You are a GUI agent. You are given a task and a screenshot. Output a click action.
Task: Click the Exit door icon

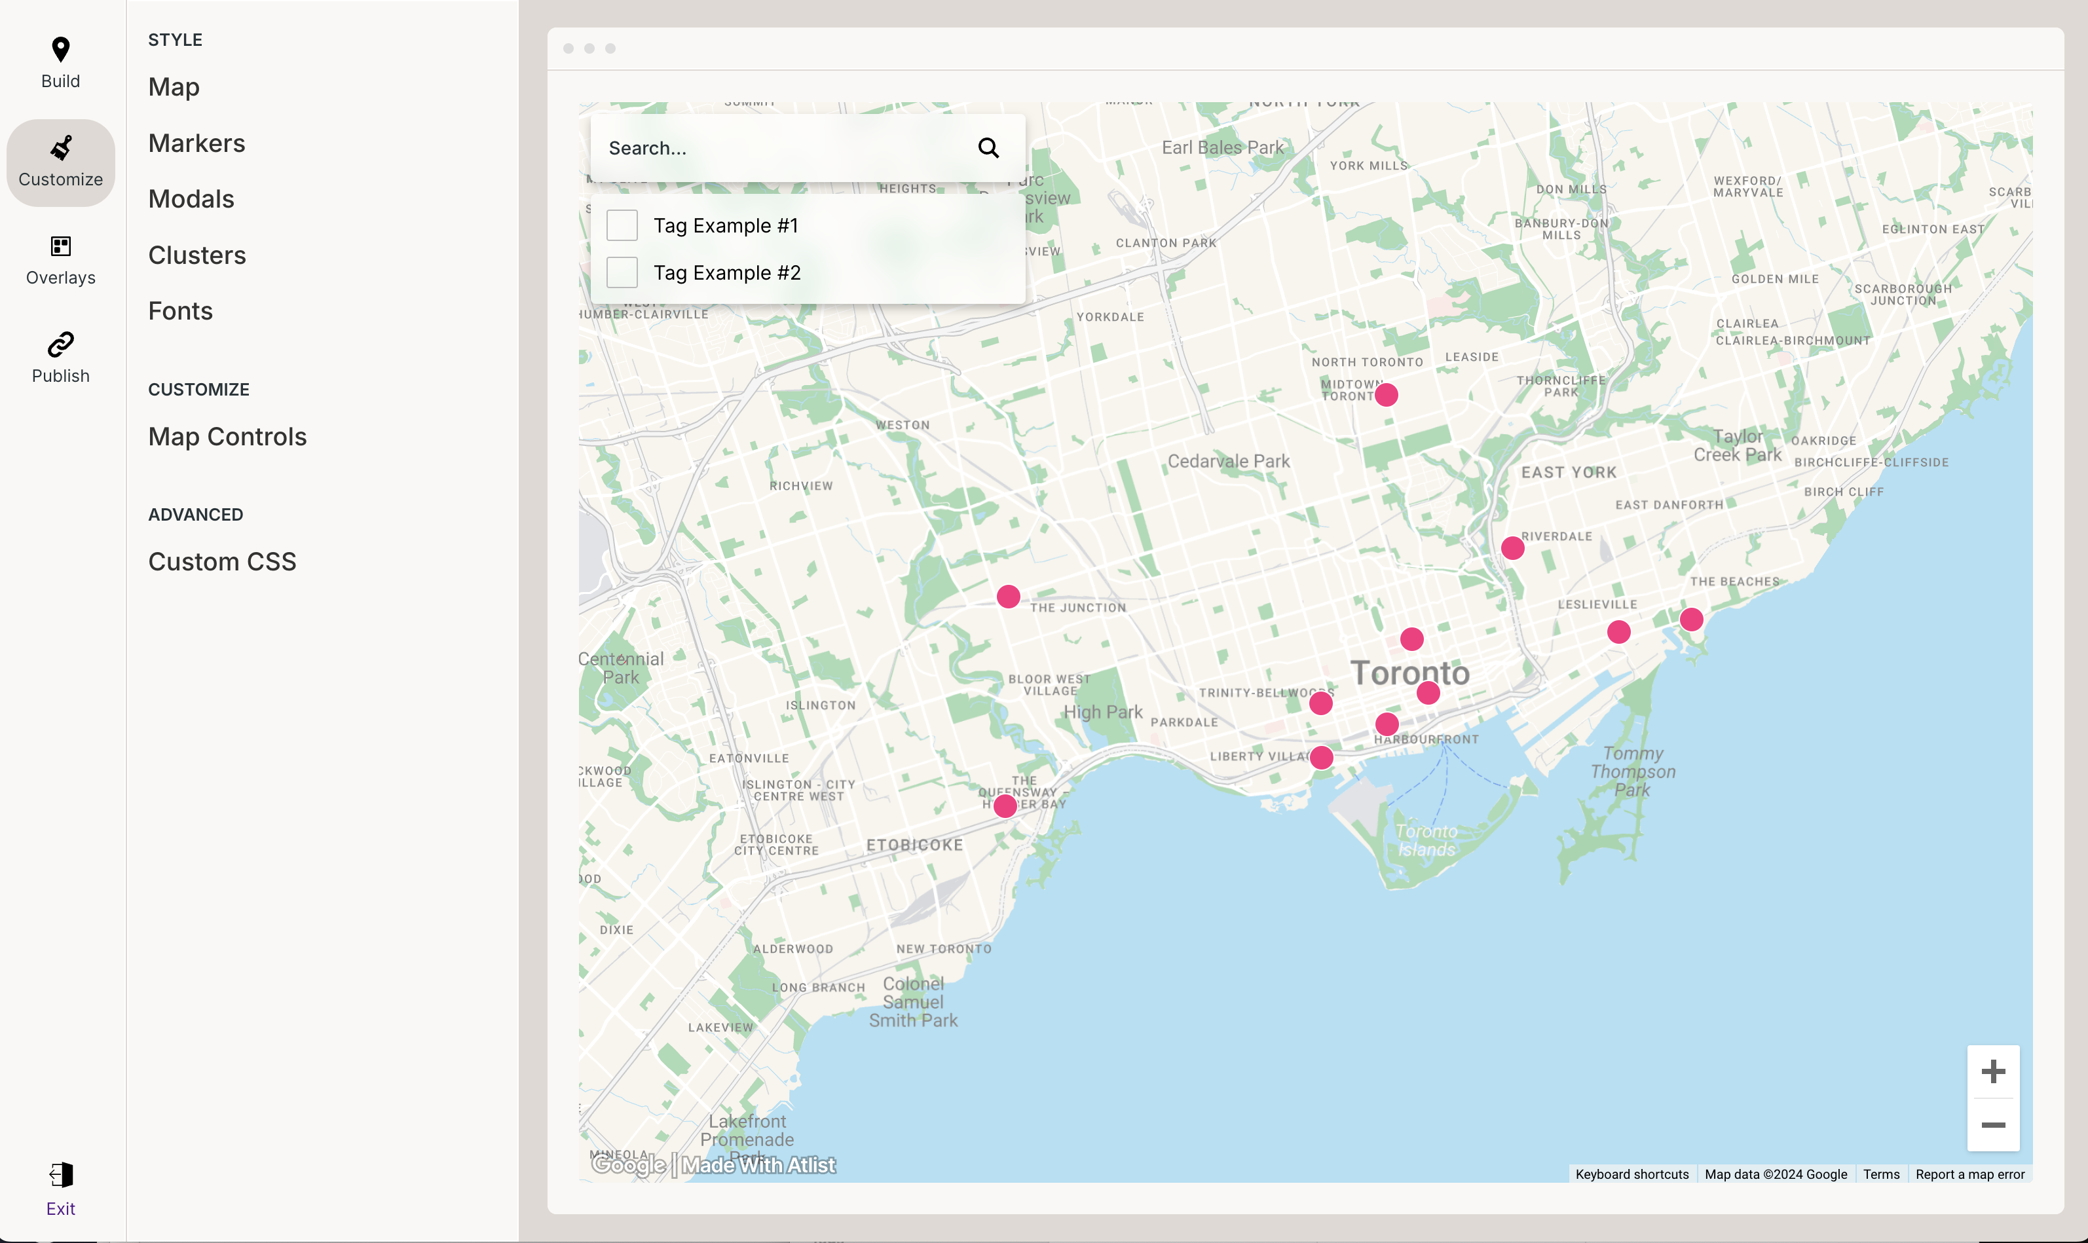(60, 1175)
